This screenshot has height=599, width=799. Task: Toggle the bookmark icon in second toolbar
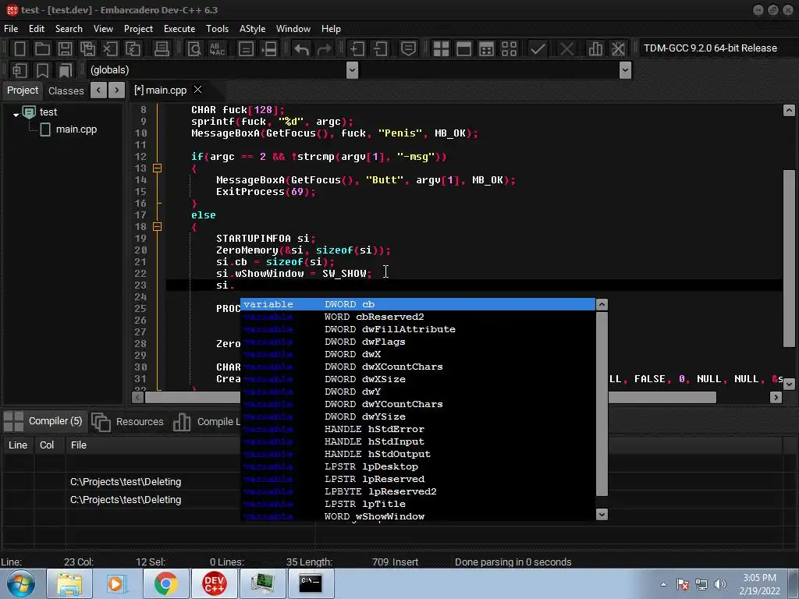[x=42, y=70]
